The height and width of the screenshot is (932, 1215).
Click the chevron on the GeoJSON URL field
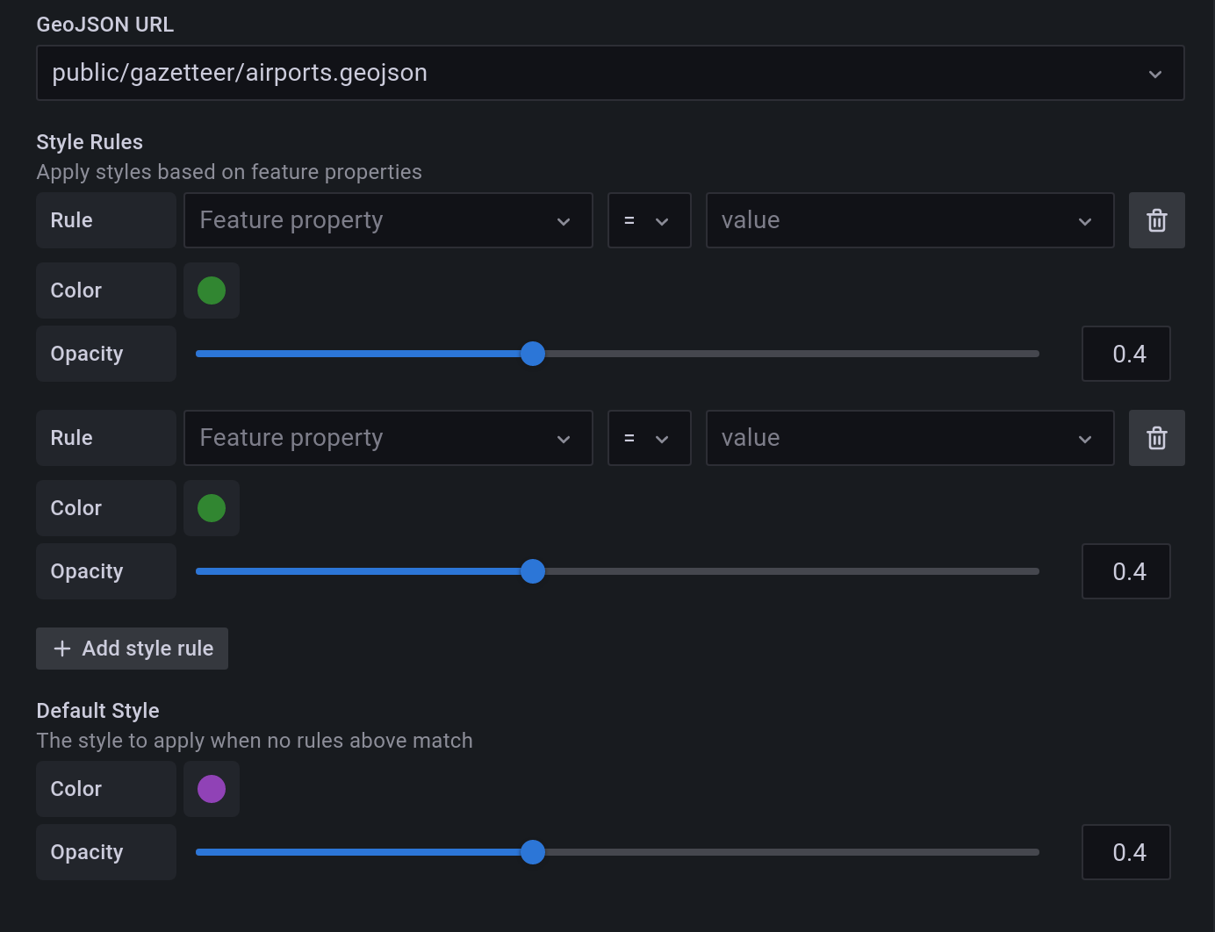[1155, 73]
